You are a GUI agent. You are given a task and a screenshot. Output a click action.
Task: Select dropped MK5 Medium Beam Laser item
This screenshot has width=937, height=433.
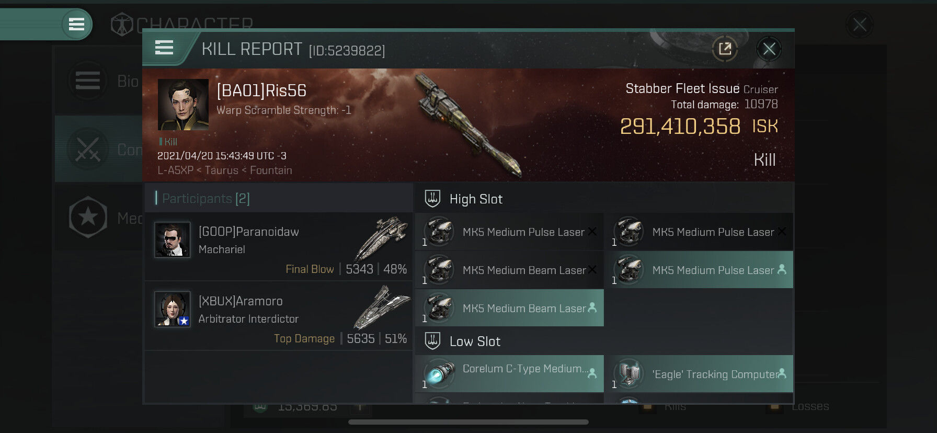point(510,308)
